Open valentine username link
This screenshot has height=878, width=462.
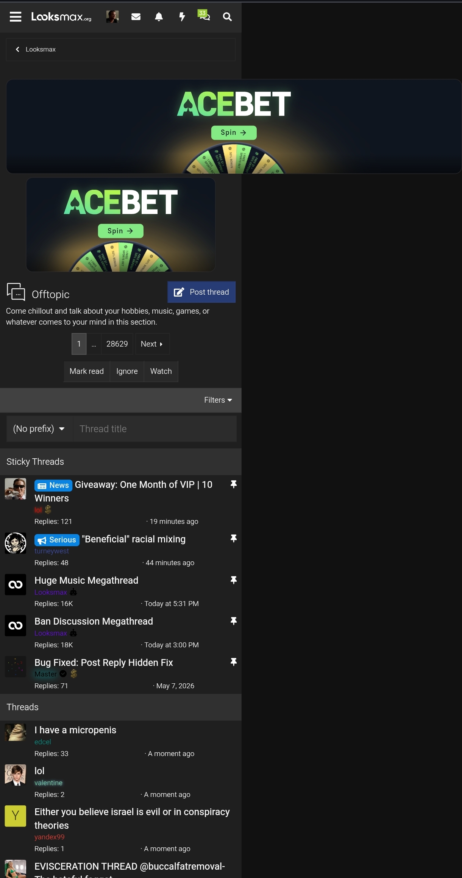48,783
